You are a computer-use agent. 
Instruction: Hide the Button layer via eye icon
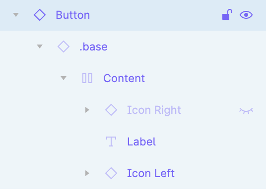(x=246, y=15)
